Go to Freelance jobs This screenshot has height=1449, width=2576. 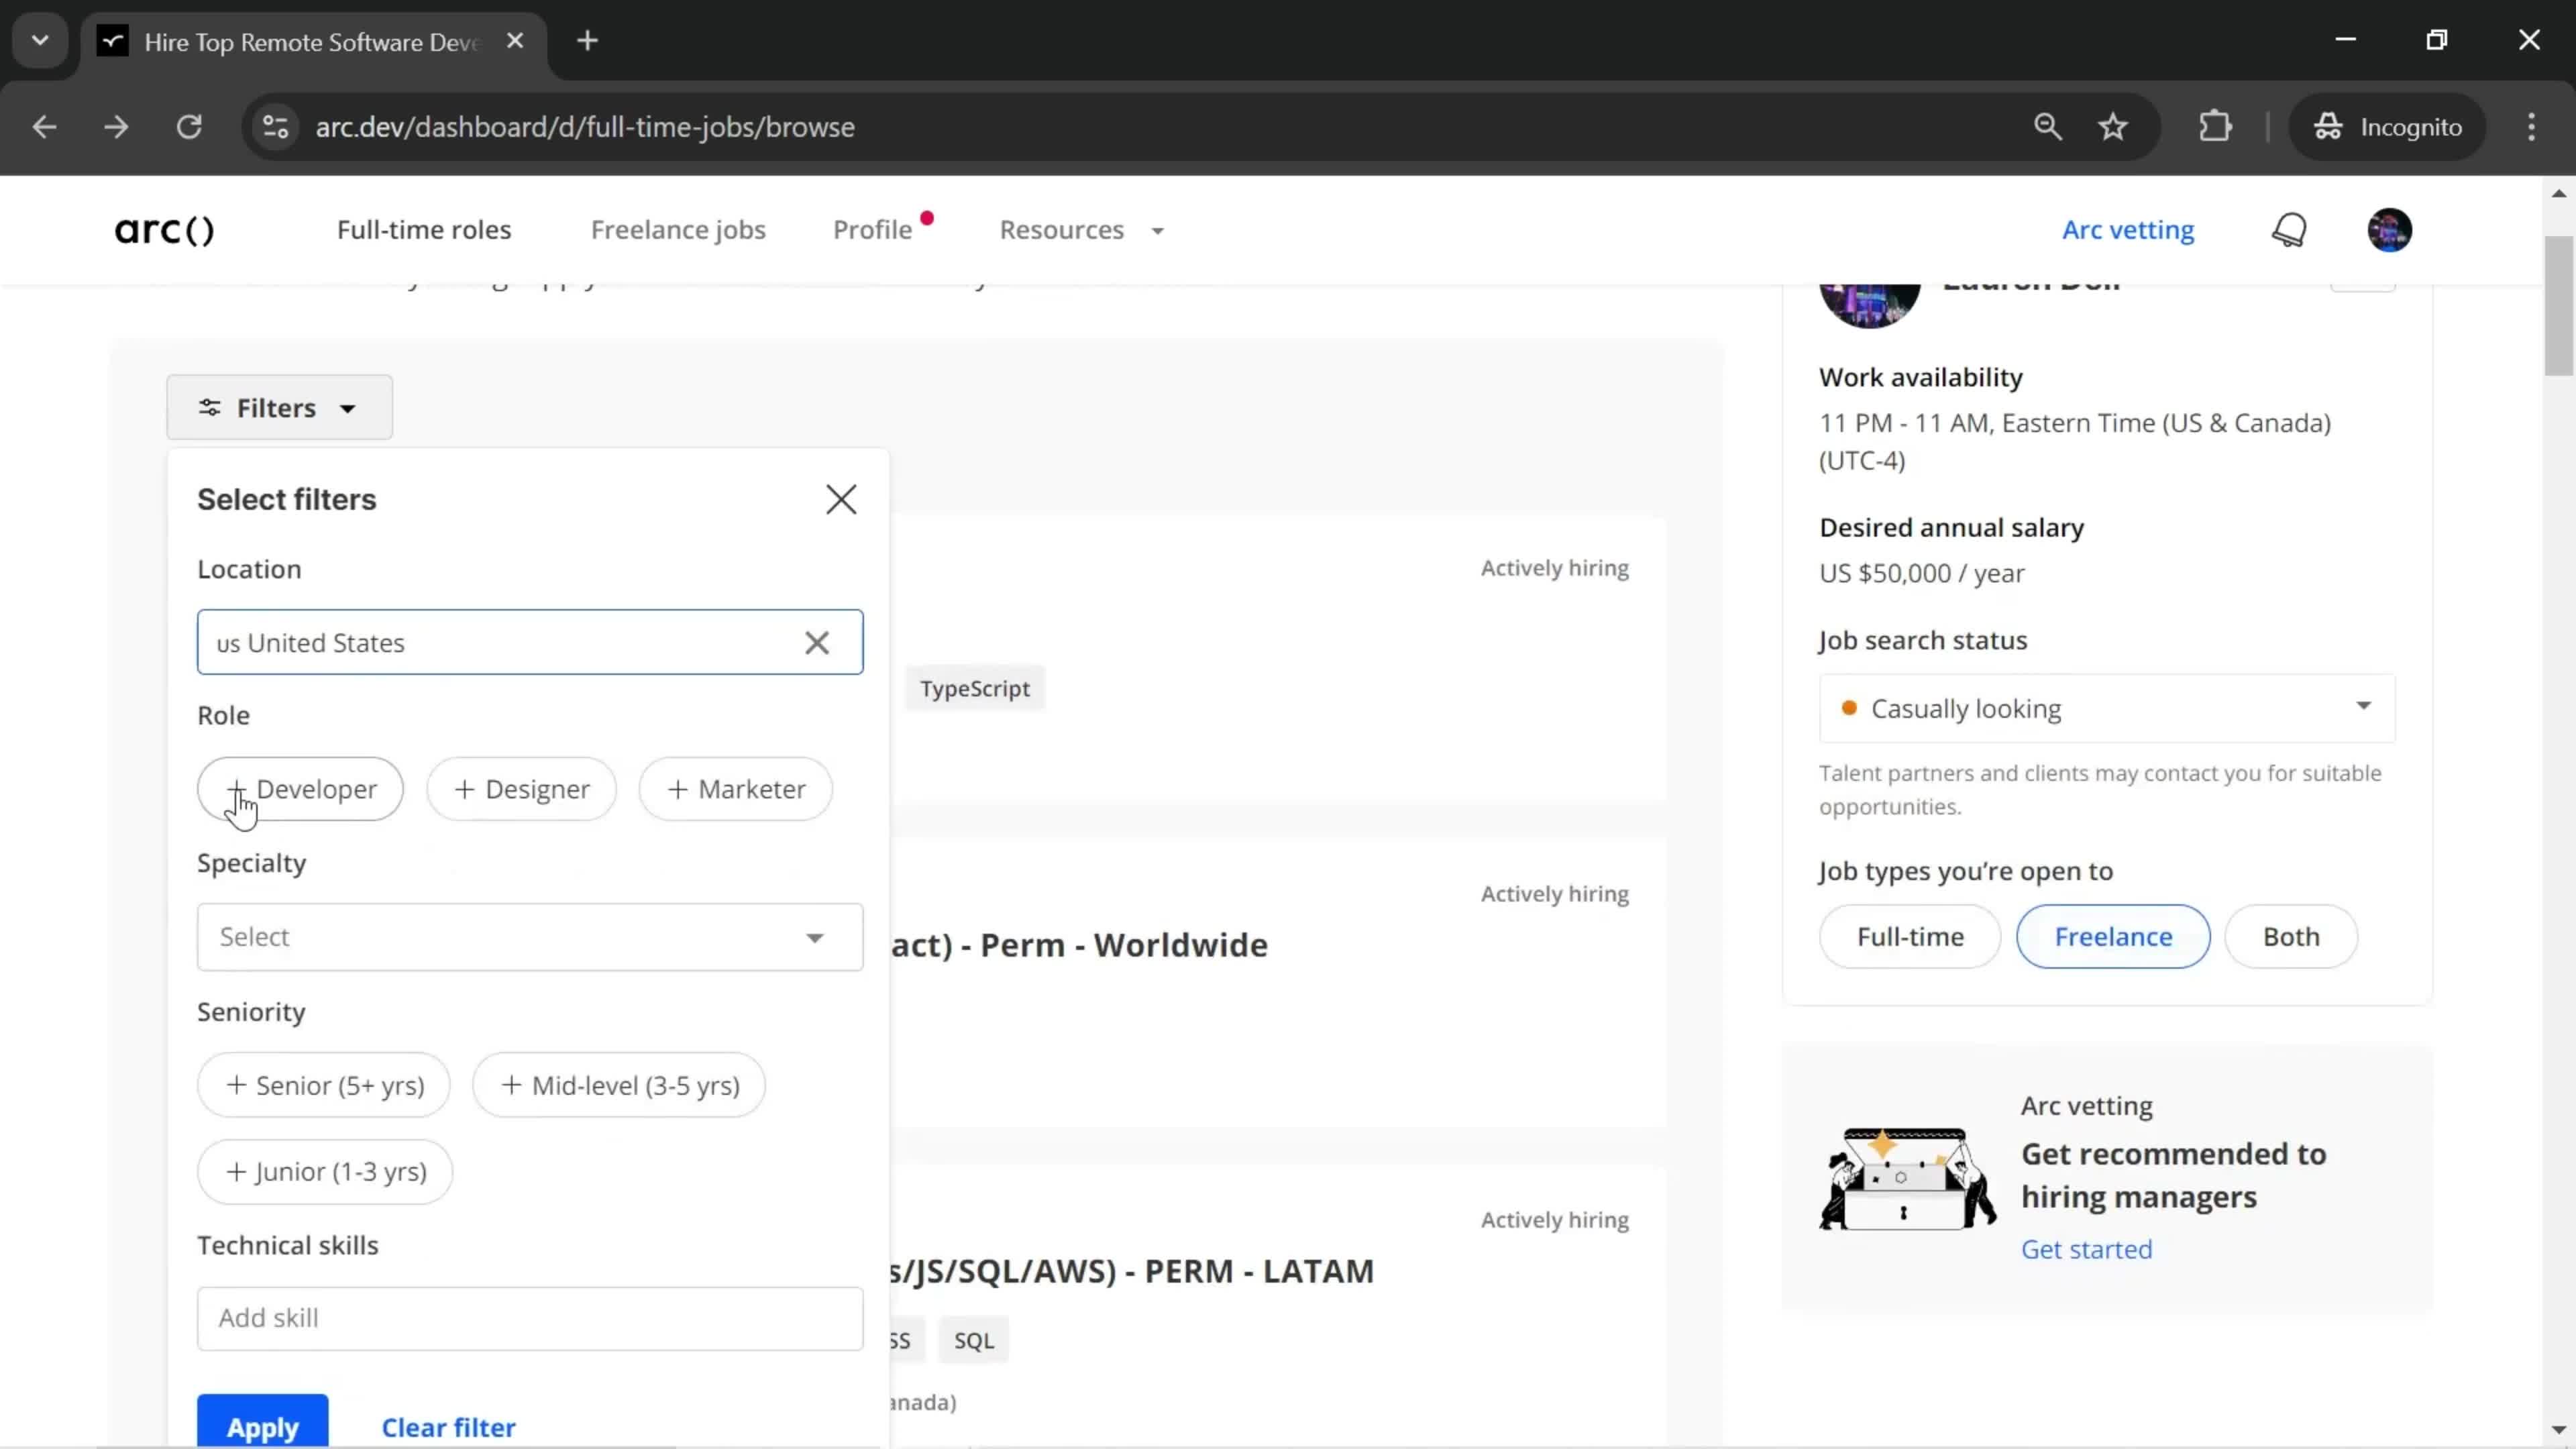coord(678,230)
